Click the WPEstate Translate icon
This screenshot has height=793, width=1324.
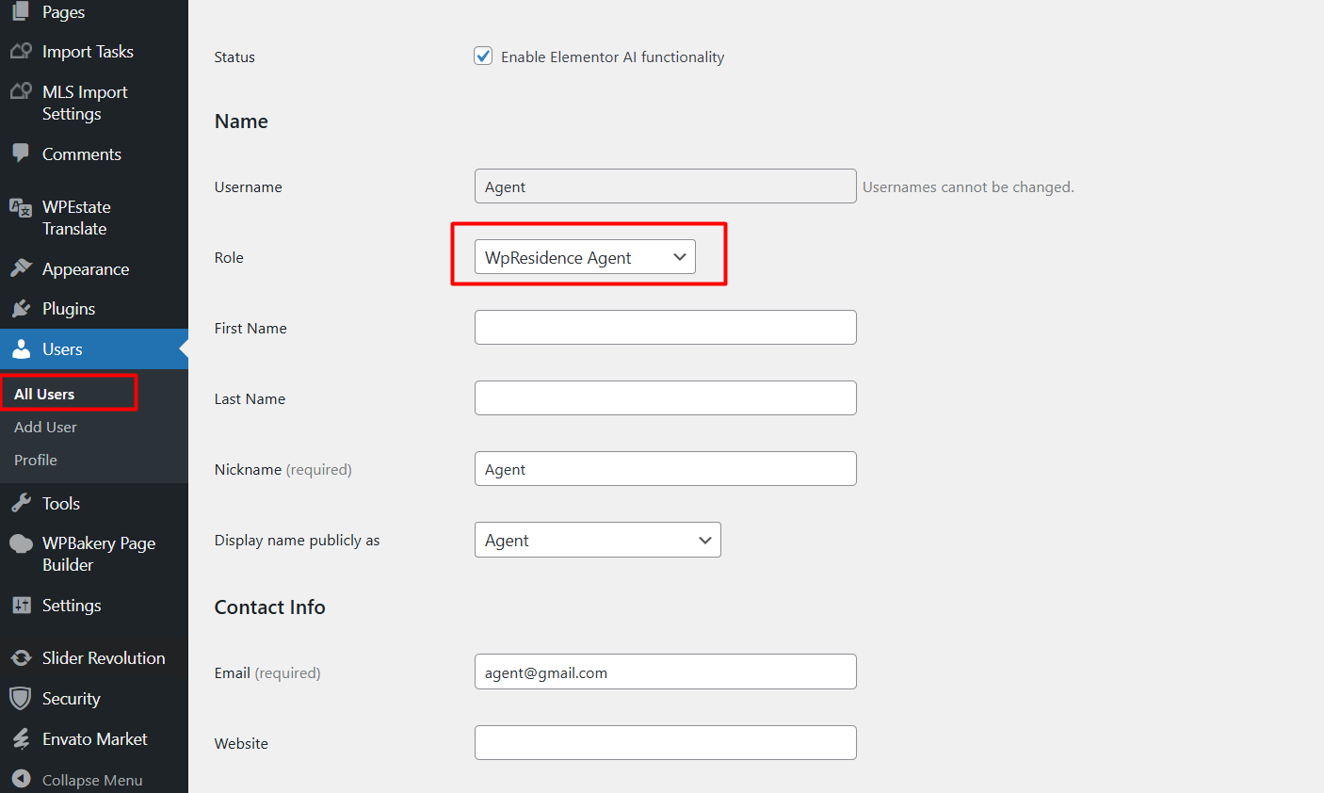point(20,207)
